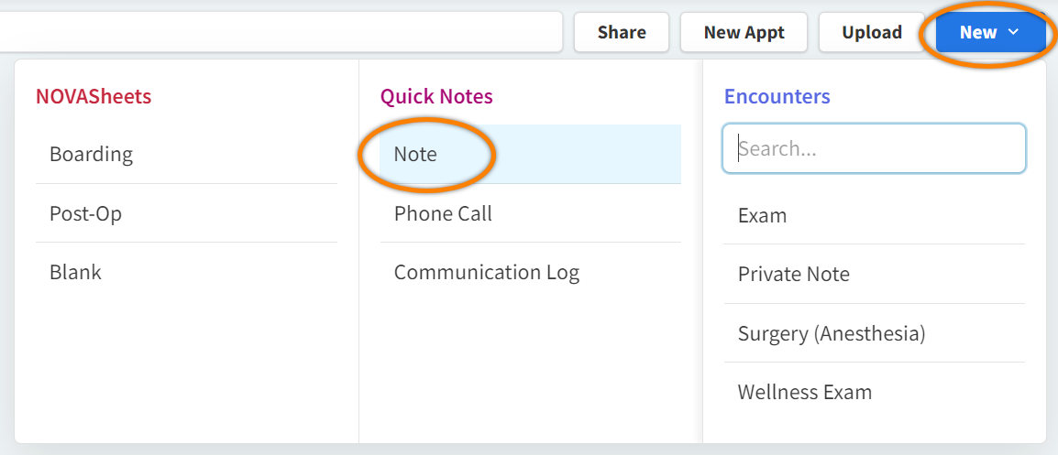This screenshot has width=1058, height=455.
Task: Select Note under Quick Notes
Action: (415, 154)
